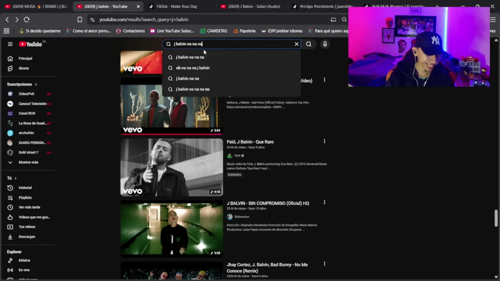Viewport: 500px width, 281px height.
Task: Open the bookmarks apps grid icon
Action: 6,31
